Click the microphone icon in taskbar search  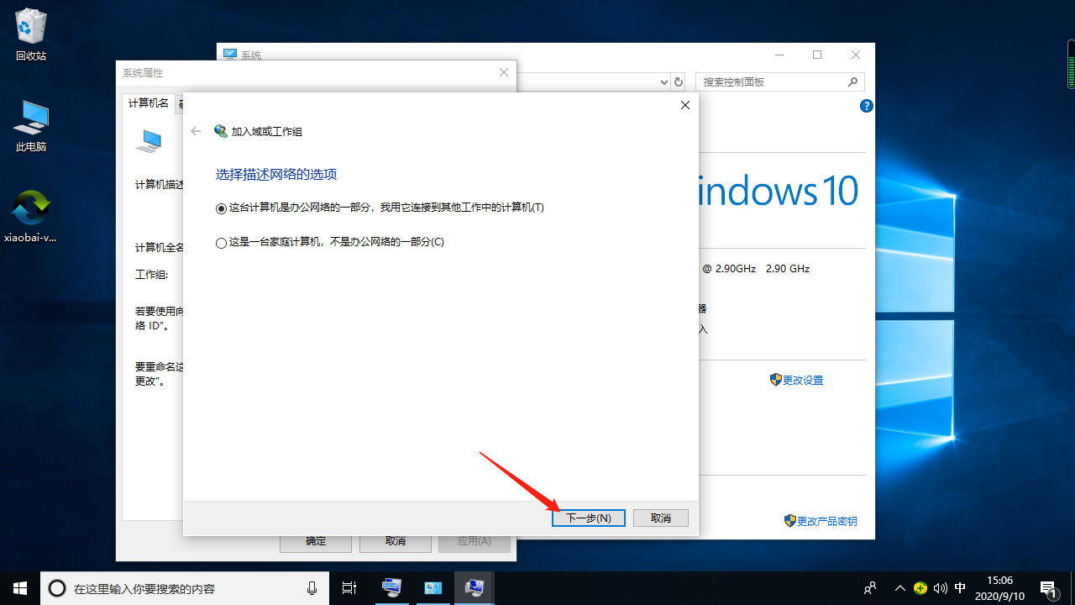click(x=312, y=588)
